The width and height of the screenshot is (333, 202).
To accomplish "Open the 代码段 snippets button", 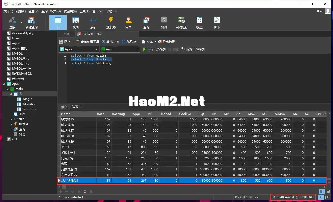I will pyautogui.click(x=129, y=42).
